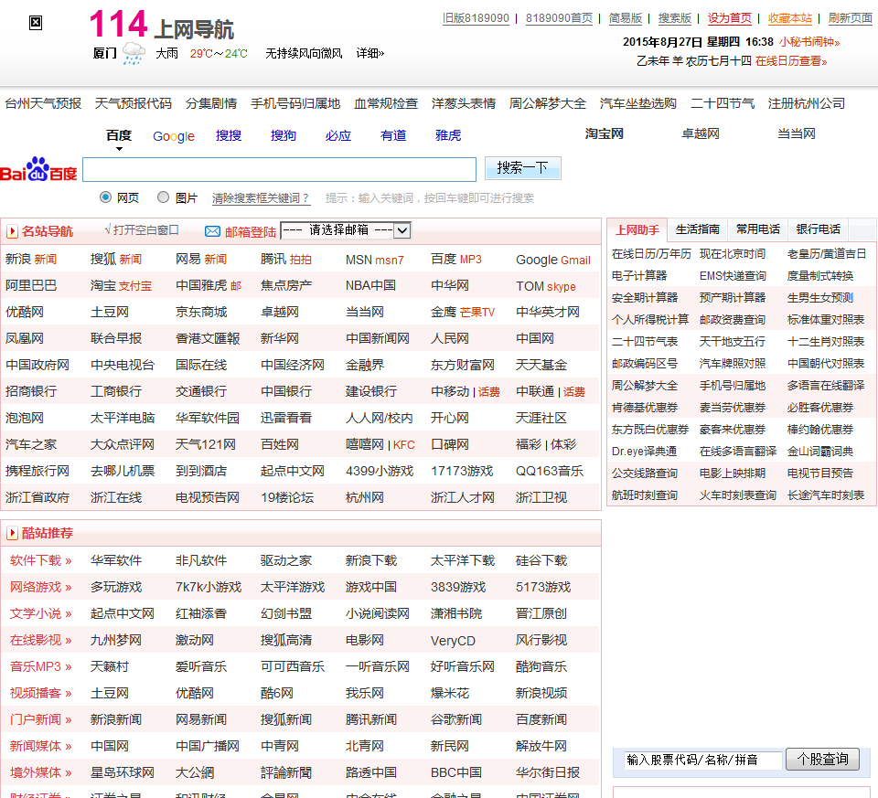Select the 网页 radio button
Screen dimensions: 878x798
coord(105,197)
